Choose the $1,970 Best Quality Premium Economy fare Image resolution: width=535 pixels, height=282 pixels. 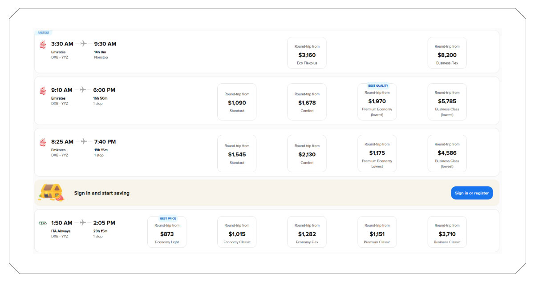tap(377, 102)
